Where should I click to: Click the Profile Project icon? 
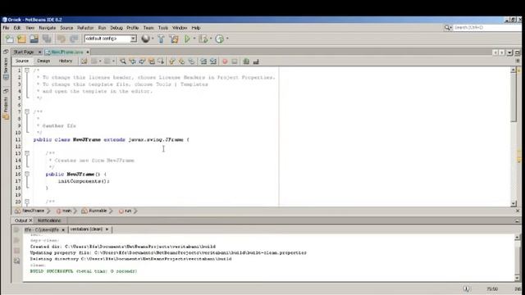pyautogui.click(x=219, y=39)
